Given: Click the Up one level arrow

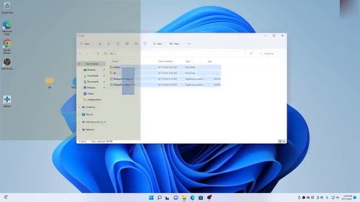Looking at the screenshot, I should tap(98, 54).
